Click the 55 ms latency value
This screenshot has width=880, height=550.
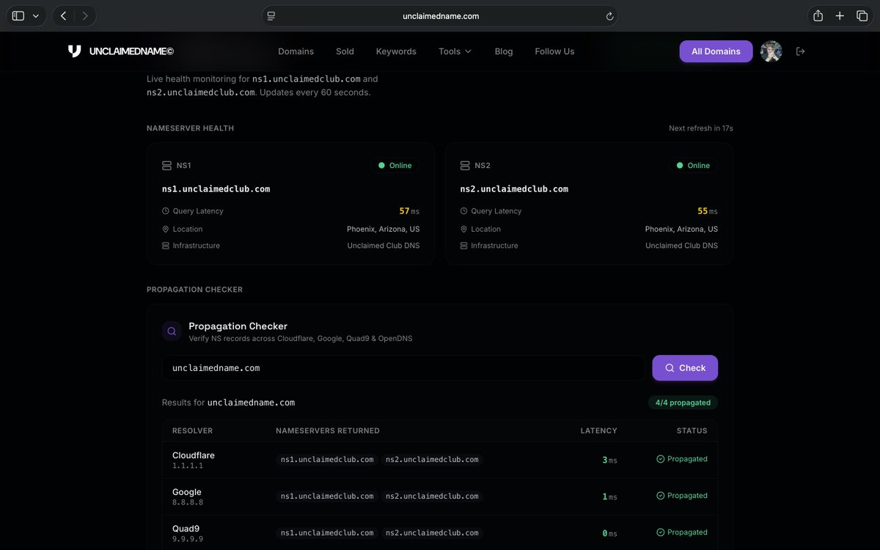[x=708, y=211]
